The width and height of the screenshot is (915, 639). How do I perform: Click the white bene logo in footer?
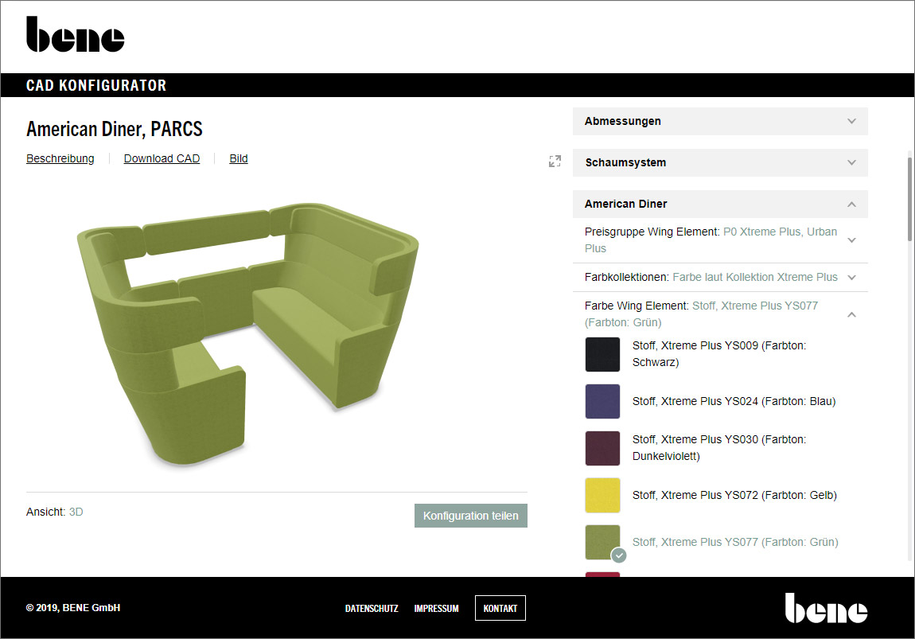pos(826,608)
